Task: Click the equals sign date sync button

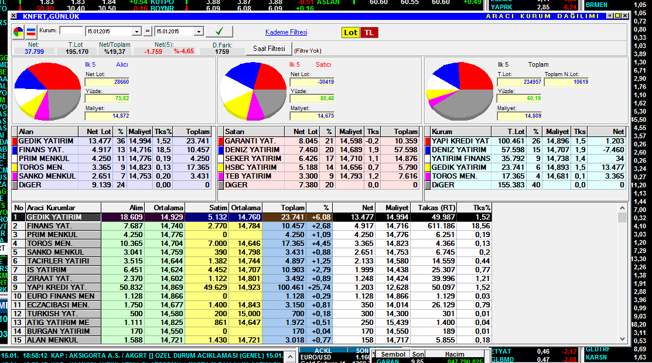Action: pos(148,31)
